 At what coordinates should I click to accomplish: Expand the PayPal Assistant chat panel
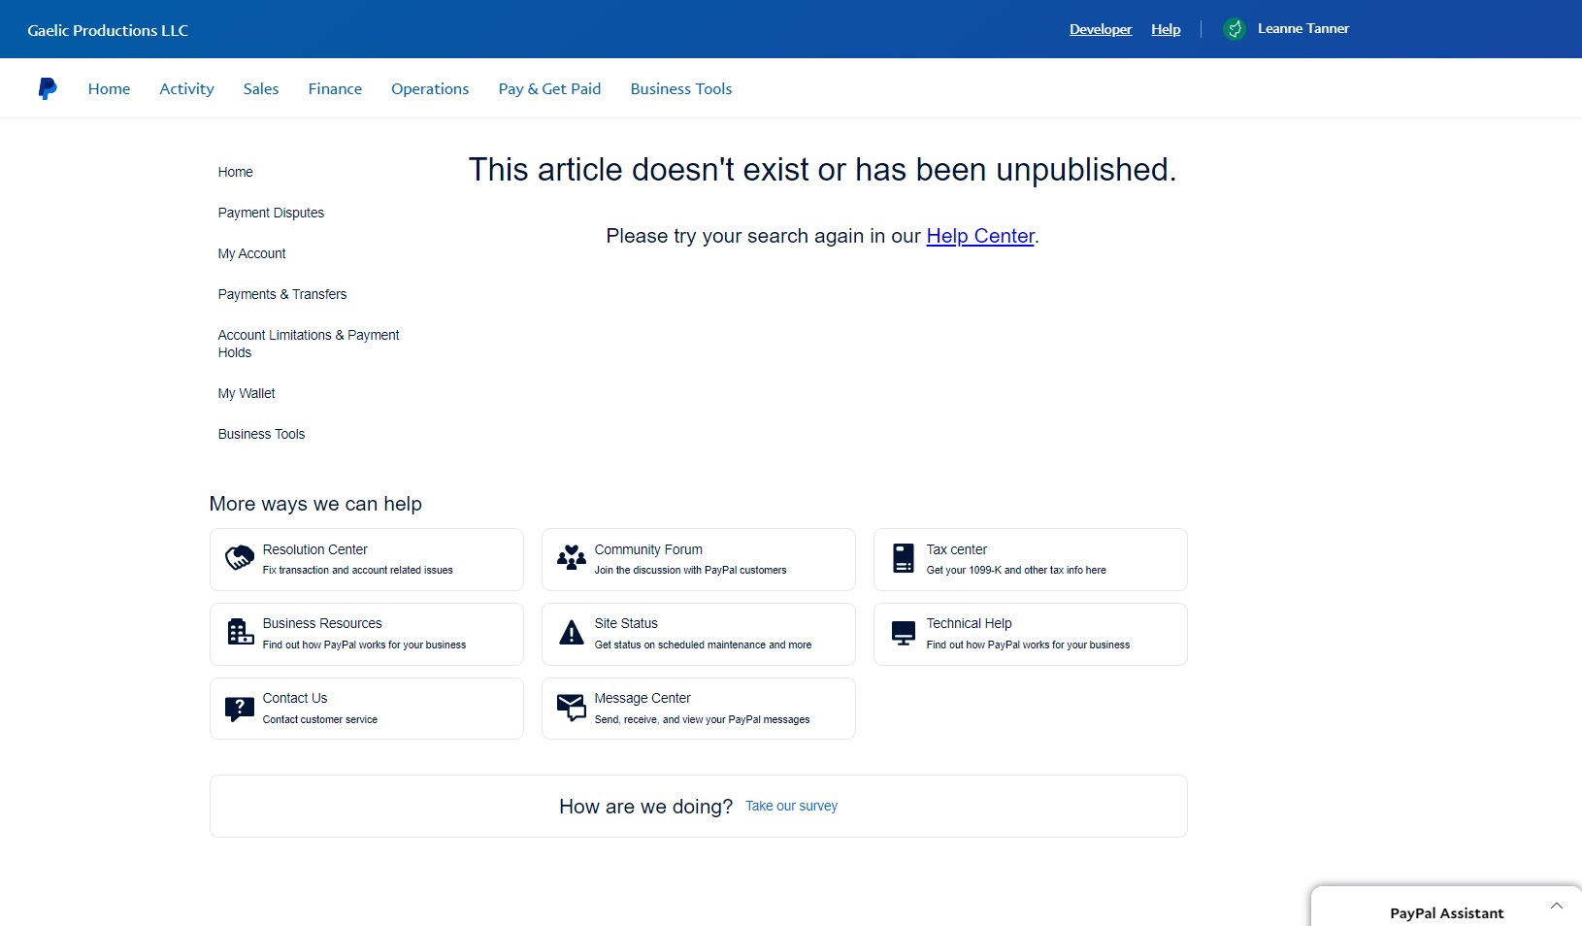click(1556, 907)
